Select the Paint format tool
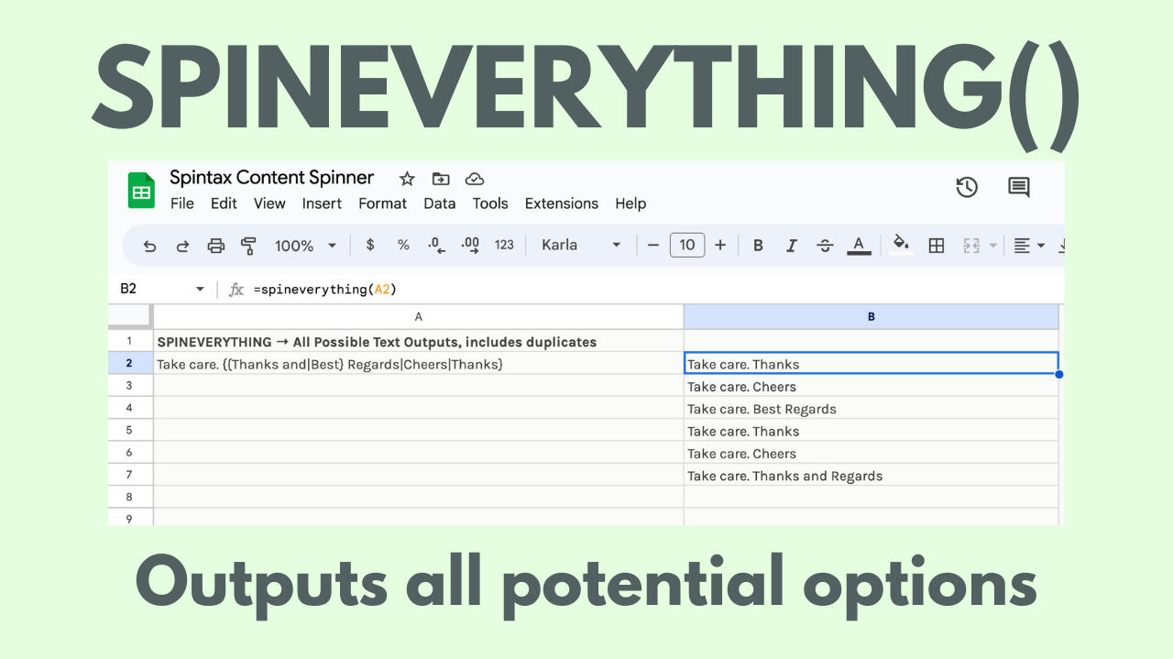This screenshot has height=659, width=1173. click(248, 245)
